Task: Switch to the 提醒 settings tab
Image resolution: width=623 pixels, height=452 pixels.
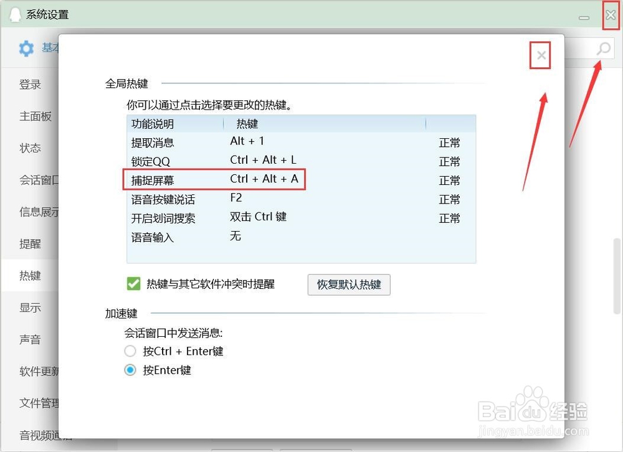Action: (x=30, y=243)
